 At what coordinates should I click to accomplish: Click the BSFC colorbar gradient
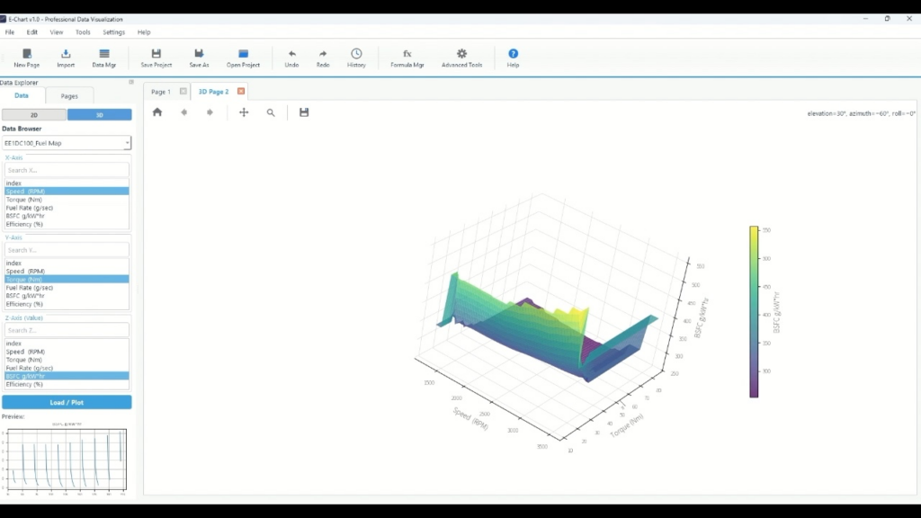(754, 311)
